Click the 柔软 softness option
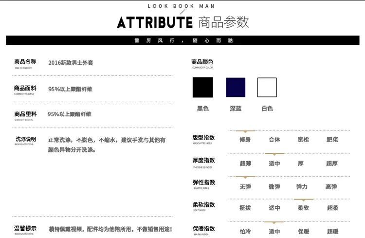Viewport: 365px width, 238px height. click(x=303, y=208)
